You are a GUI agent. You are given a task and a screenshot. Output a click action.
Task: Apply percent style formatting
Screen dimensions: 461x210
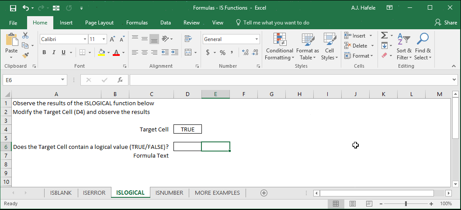(222, 52)
